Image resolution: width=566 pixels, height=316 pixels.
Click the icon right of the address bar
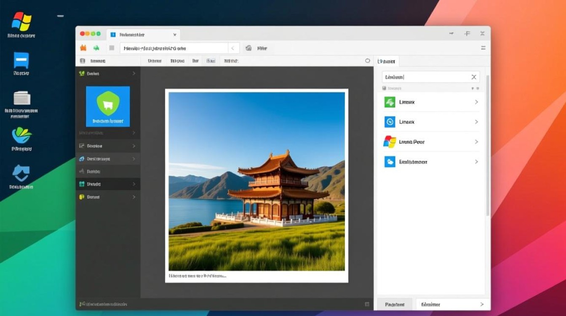[248, 48]
